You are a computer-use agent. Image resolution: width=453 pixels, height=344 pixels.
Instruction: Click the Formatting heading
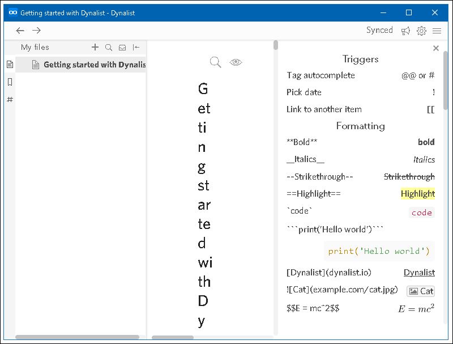(361, 126)
